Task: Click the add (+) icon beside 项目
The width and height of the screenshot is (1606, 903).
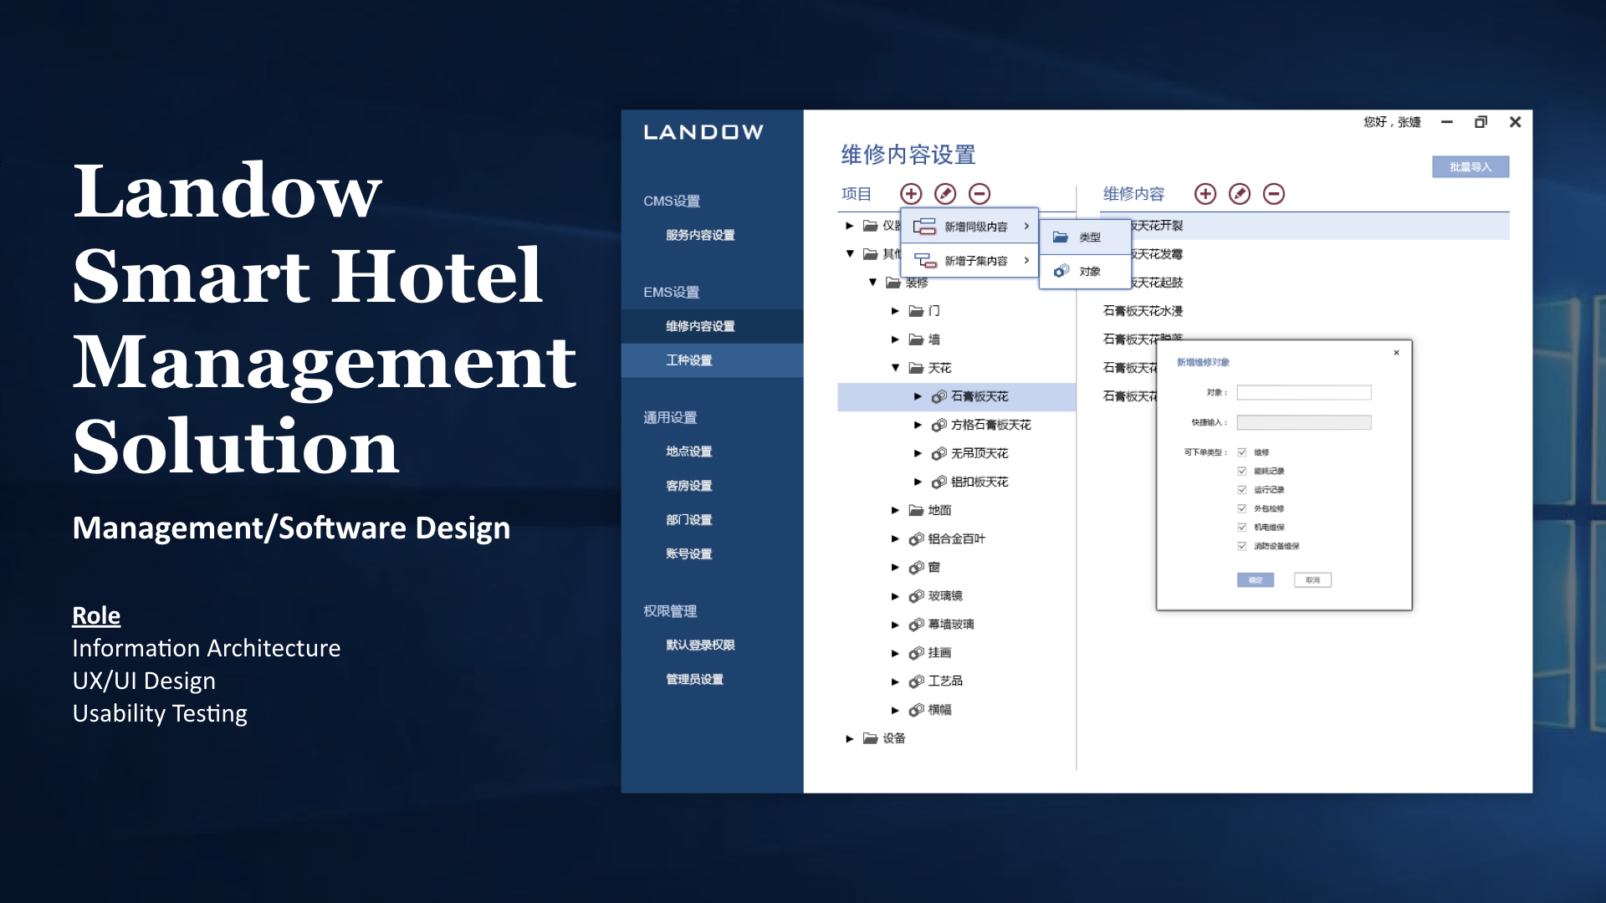Action: tap(911, 194)
